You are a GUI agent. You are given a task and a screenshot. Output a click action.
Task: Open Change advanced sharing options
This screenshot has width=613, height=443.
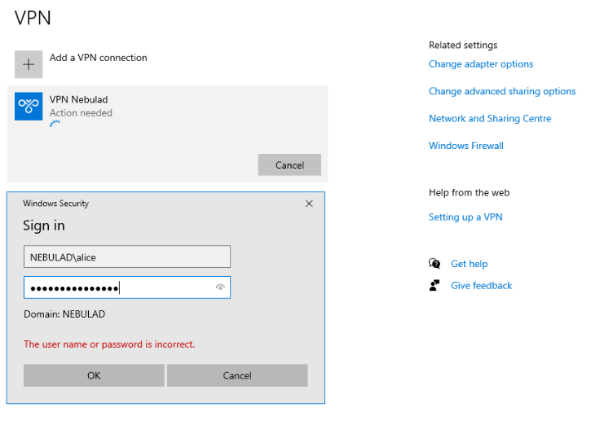[x=502, y=91]
